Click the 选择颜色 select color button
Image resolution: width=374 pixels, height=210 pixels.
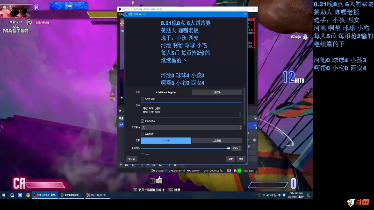tap(217, 141)
